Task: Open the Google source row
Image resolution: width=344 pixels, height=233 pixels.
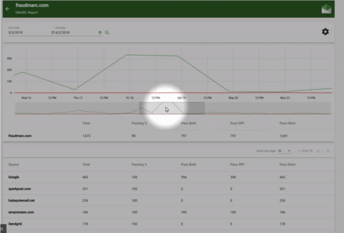Action: (x=14, y=177)
